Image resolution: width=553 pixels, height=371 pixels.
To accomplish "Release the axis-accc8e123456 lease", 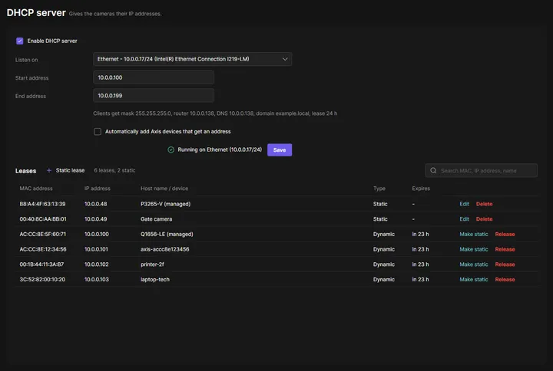I will [x=505, y=249].
